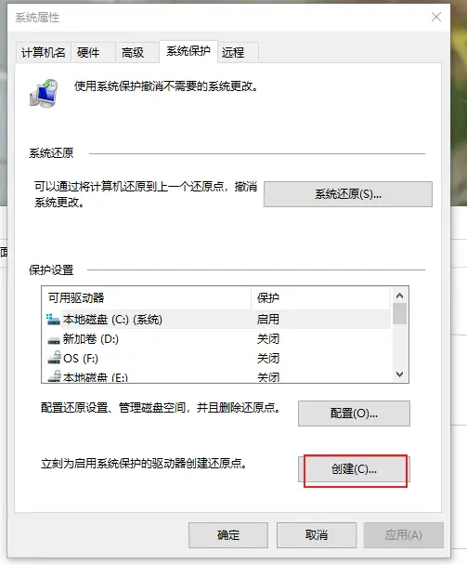The image size is (467, 565).
Task: Confirm with the 确定 button
Action: (228, 535)
